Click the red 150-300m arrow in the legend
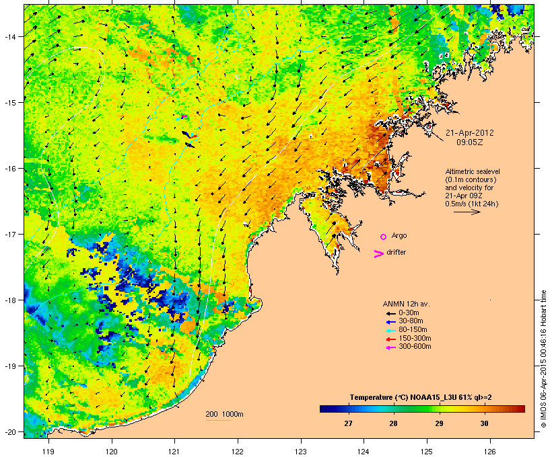 tap(391, 339)
